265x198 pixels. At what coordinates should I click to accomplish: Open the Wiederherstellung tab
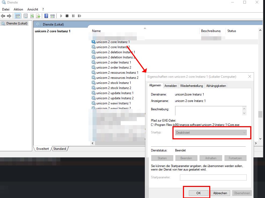click(x=192, y=86)
